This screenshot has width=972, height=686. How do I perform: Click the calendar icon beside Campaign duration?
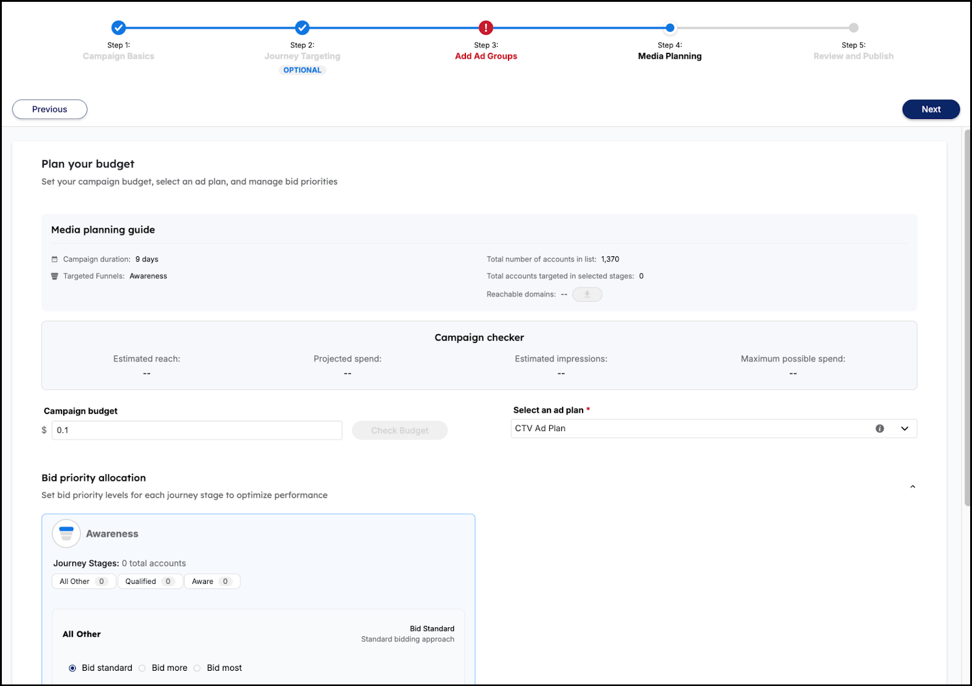(x=55, y=259)
